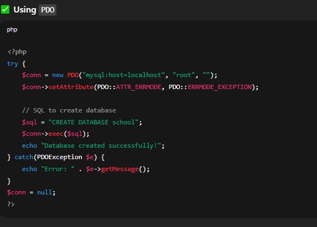Click the PDO inline code badge
The width and height of the screenshot is (317, 227).
[48, 10]
